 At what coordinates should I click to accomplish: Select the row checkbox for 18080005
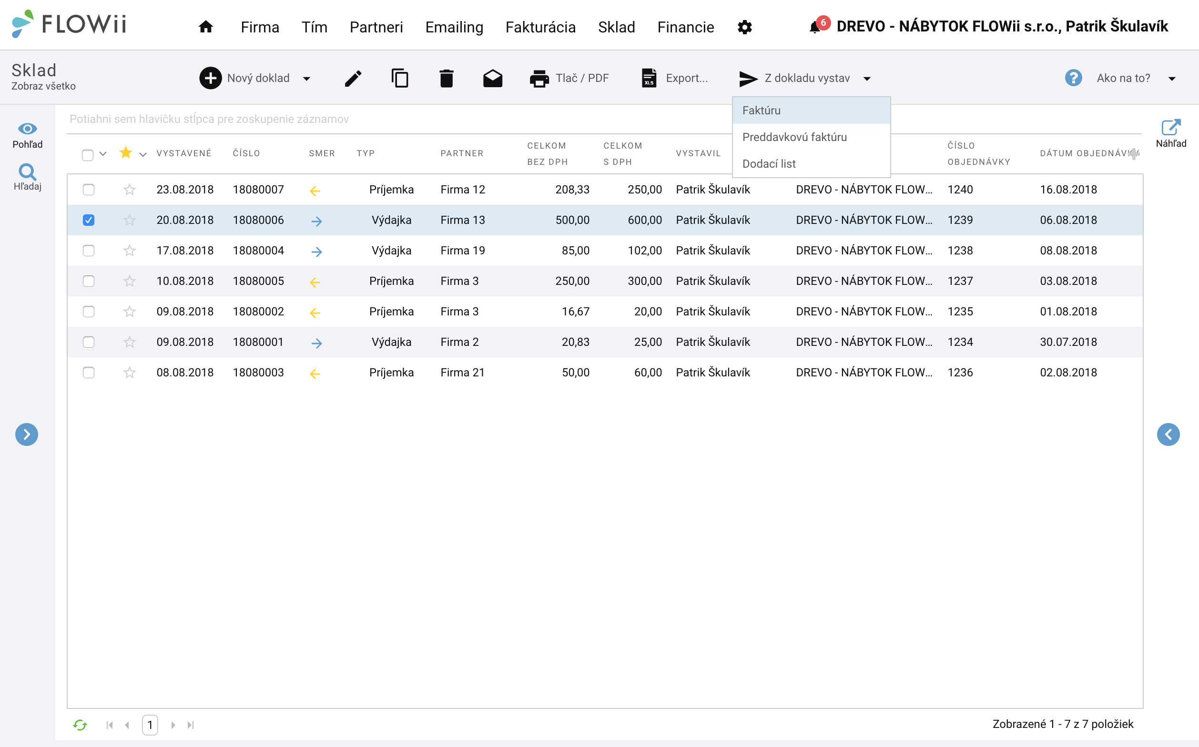point(89,281)
